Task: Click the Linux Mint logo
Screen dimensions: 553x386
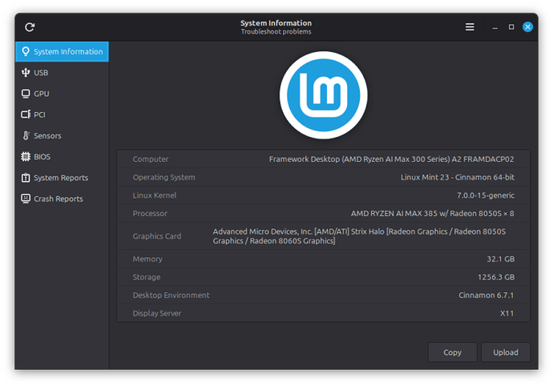Action: (324, 95)
